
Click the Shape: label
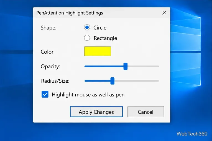click(x=48, y=28)
